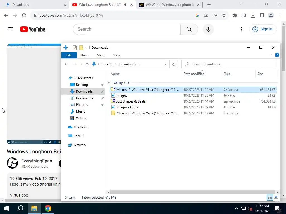Open Customize Quick Access Toolbar dropdown
This screenshot has width=286, height=214.
click(86, 48)
